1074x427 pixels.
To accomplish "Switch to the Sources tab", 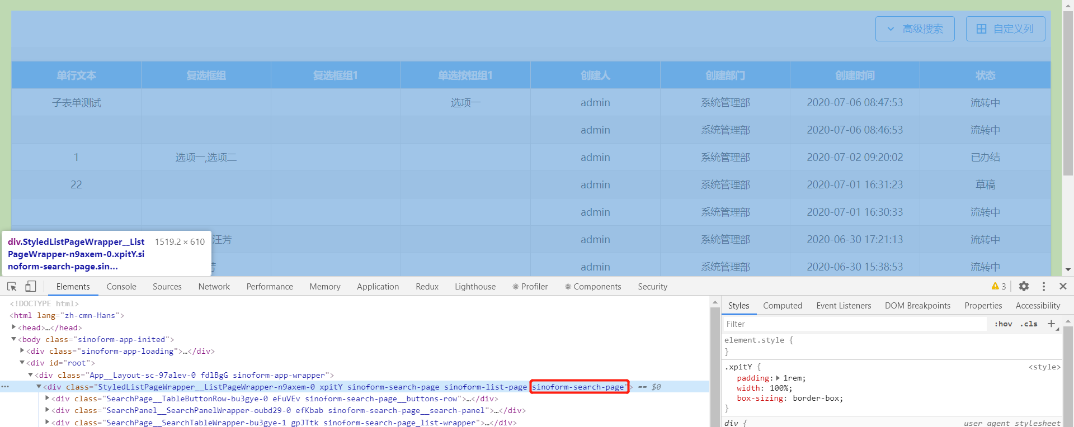I will pos(167,287).
